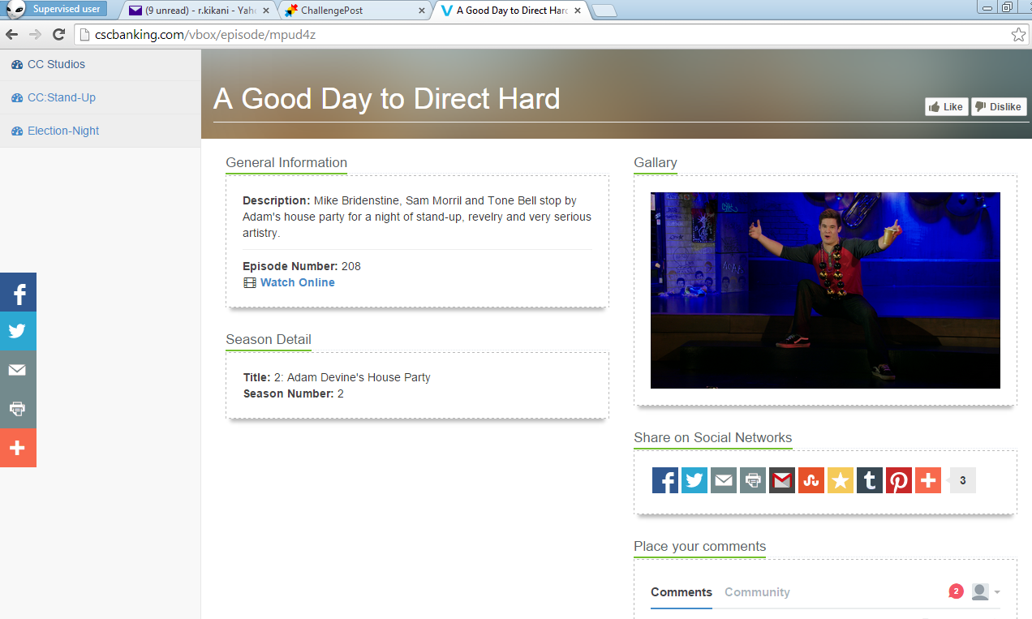The height and width of the screenshot is (619, 1032).
Task: Click the film icon beside Watch Online
Action: [249, 283]
